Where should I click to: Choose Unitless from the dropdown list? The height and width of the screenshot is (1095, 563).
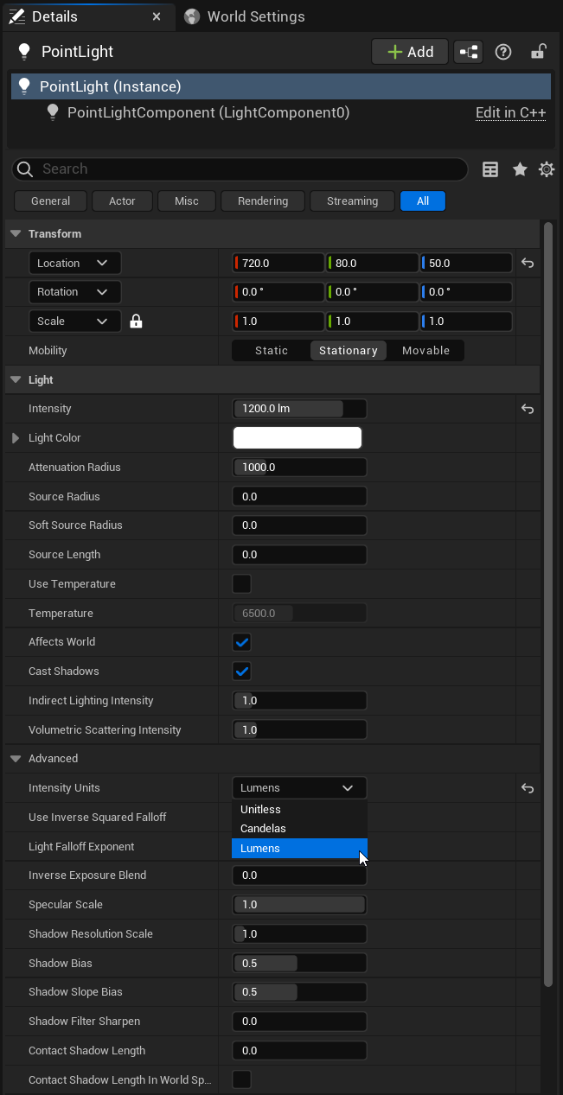click(299, 810)
